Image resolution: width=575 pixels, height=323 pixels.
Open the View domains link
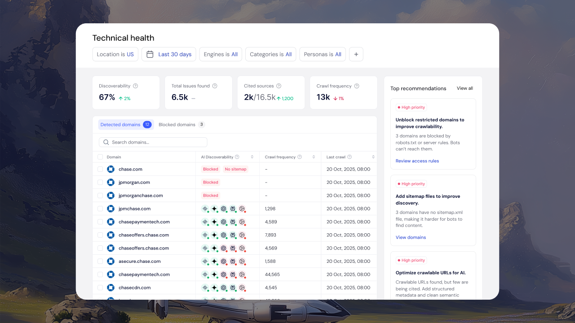(411, 237)
